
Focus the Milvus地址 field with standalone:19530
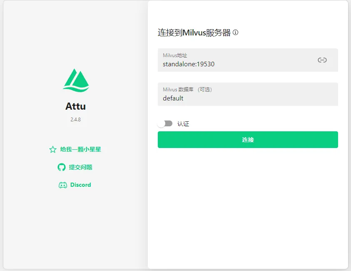click(x=248, y=60)
